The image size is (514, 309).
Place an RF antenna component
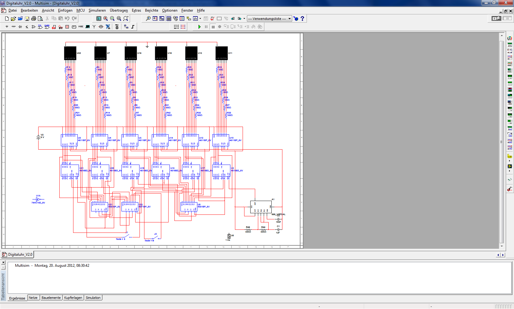click(x=94, y=27)
